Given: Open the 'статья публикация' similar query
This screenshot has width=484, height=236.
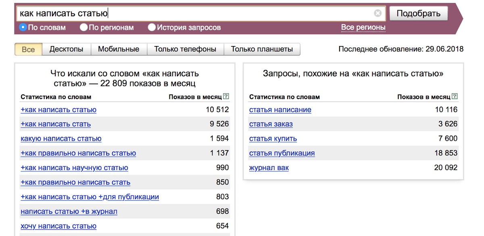Looking at the screenshot, I should (282, 153).
